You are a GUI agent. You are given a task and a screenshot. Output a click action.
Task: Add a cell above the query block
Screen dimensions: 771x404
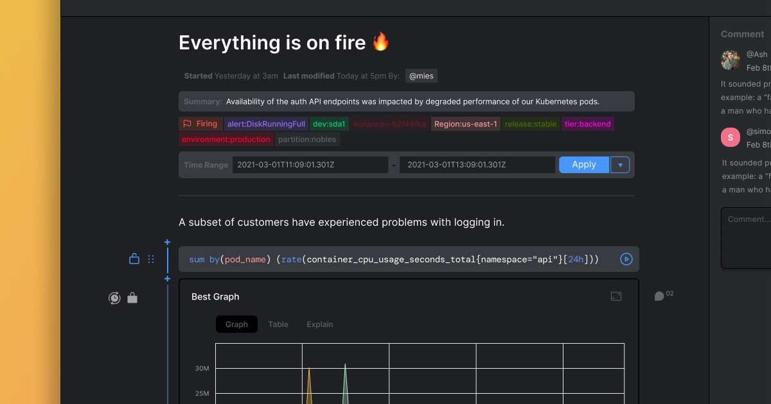coord(168,242)
